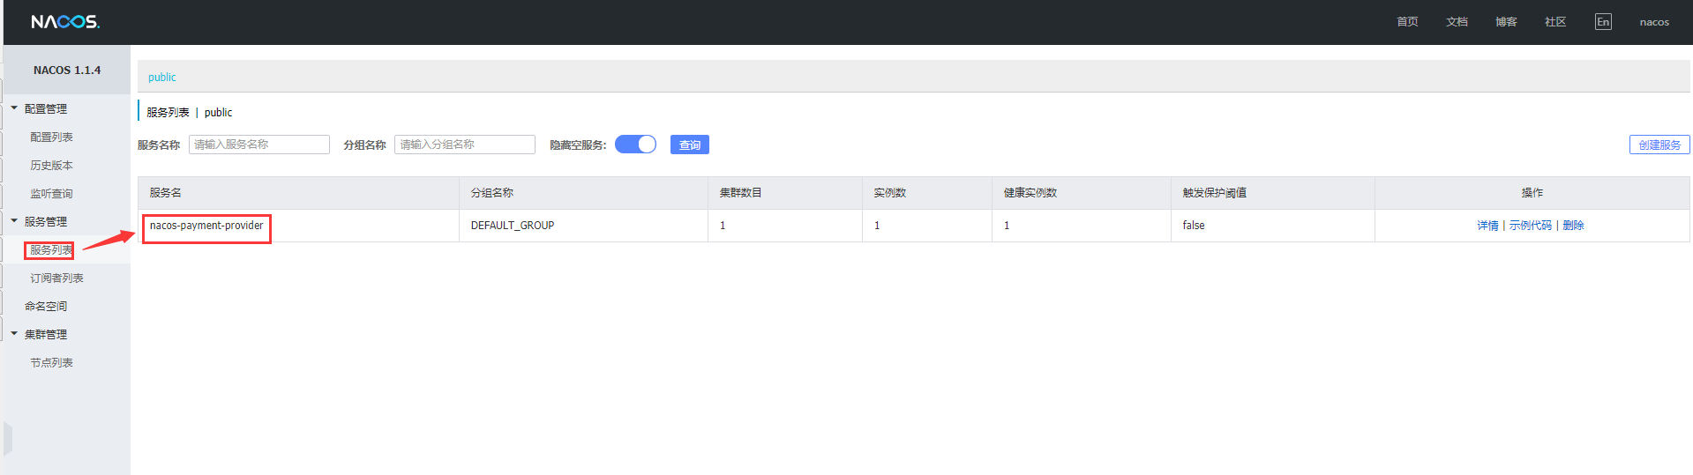
Task: Open 文档 in the top navigation
Action: pos(1457,22)
